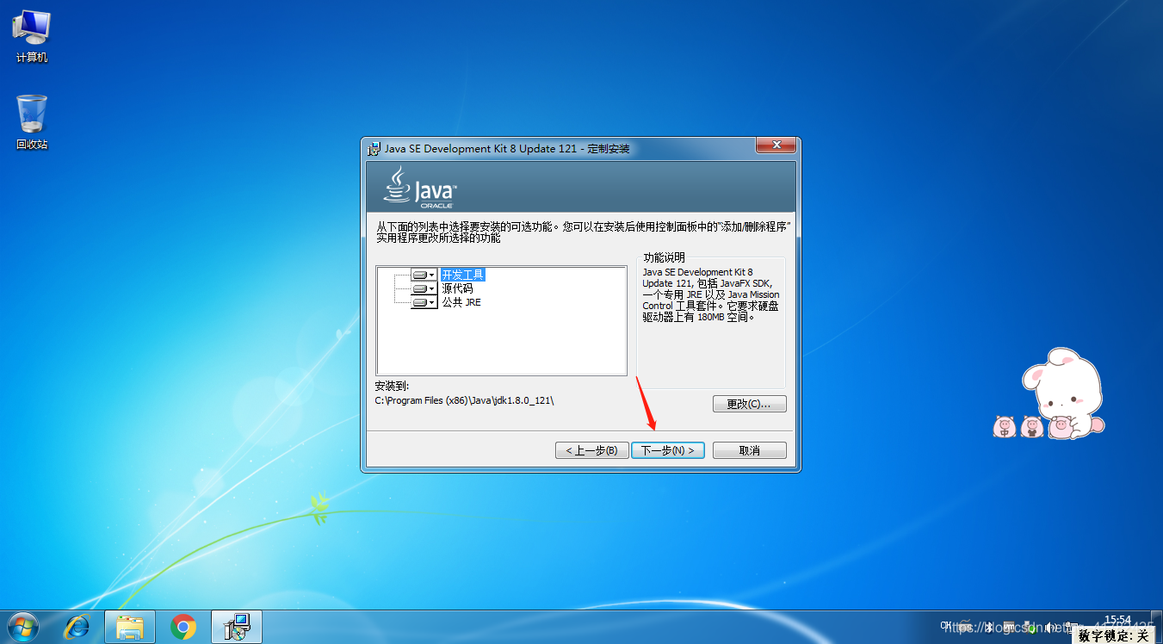The image size is (1163, 644).
Task: Open the 开发工具 feature install dropdown
Action: click(x=424, y=275)
